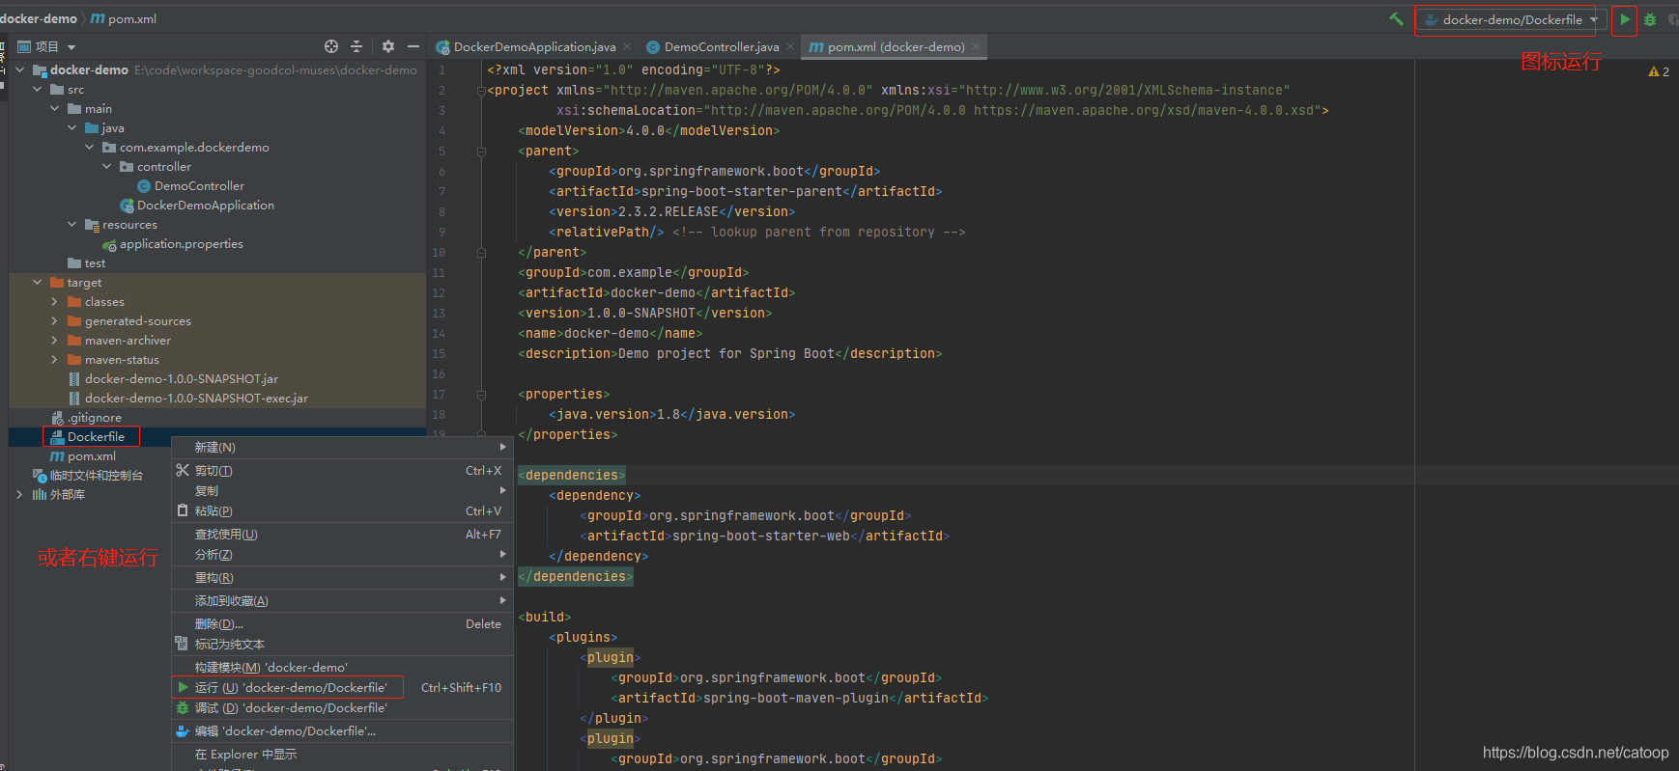This screenshot has height=771, width=1679.
Task: Choose 标记为纯文本 menu item
Action: pyautogui.click(x=342, y=644)
